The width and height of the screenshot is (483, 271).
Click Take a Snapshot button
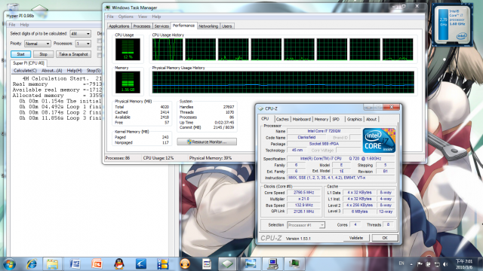point(73,54)
